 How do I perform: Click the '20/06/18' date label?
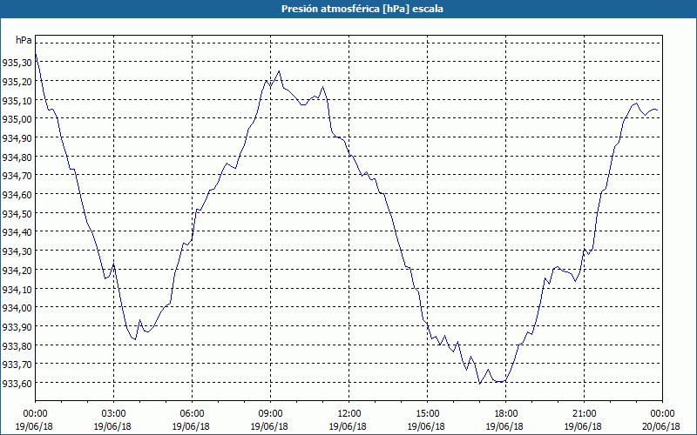click(661, 426)
